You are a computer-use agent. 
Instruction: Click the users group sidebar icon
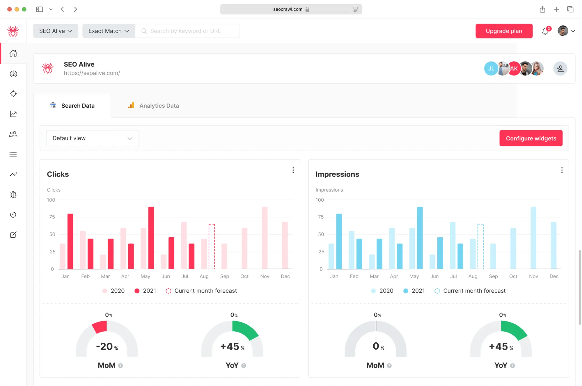pos(13,134)
